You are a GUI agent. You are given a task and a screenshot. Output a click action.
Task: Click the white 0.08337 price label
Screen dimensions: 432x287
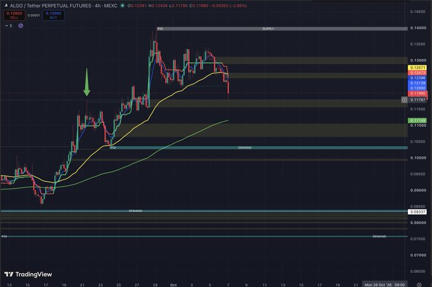pos(417,212)
